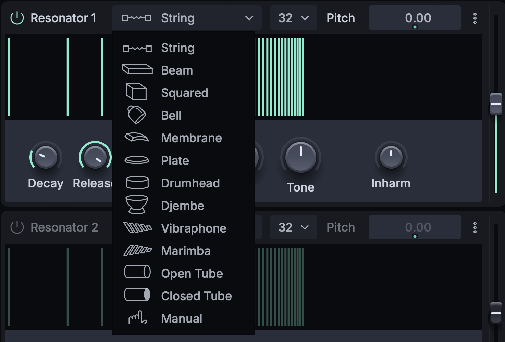505x342 pixels.
Task: Pick the Closed Tube icon
Action: point(137,294)
